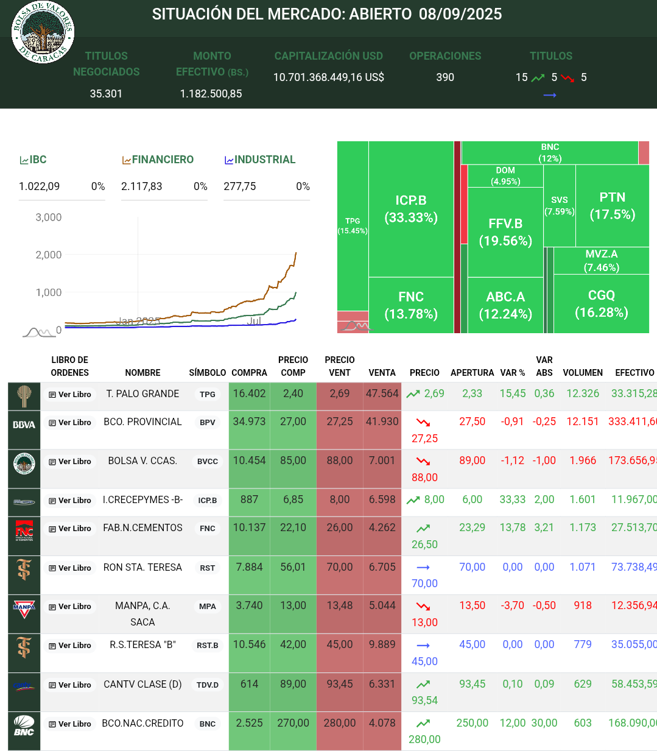Click the flat arrow icon in RST row
657x751 pixels.
423,568
